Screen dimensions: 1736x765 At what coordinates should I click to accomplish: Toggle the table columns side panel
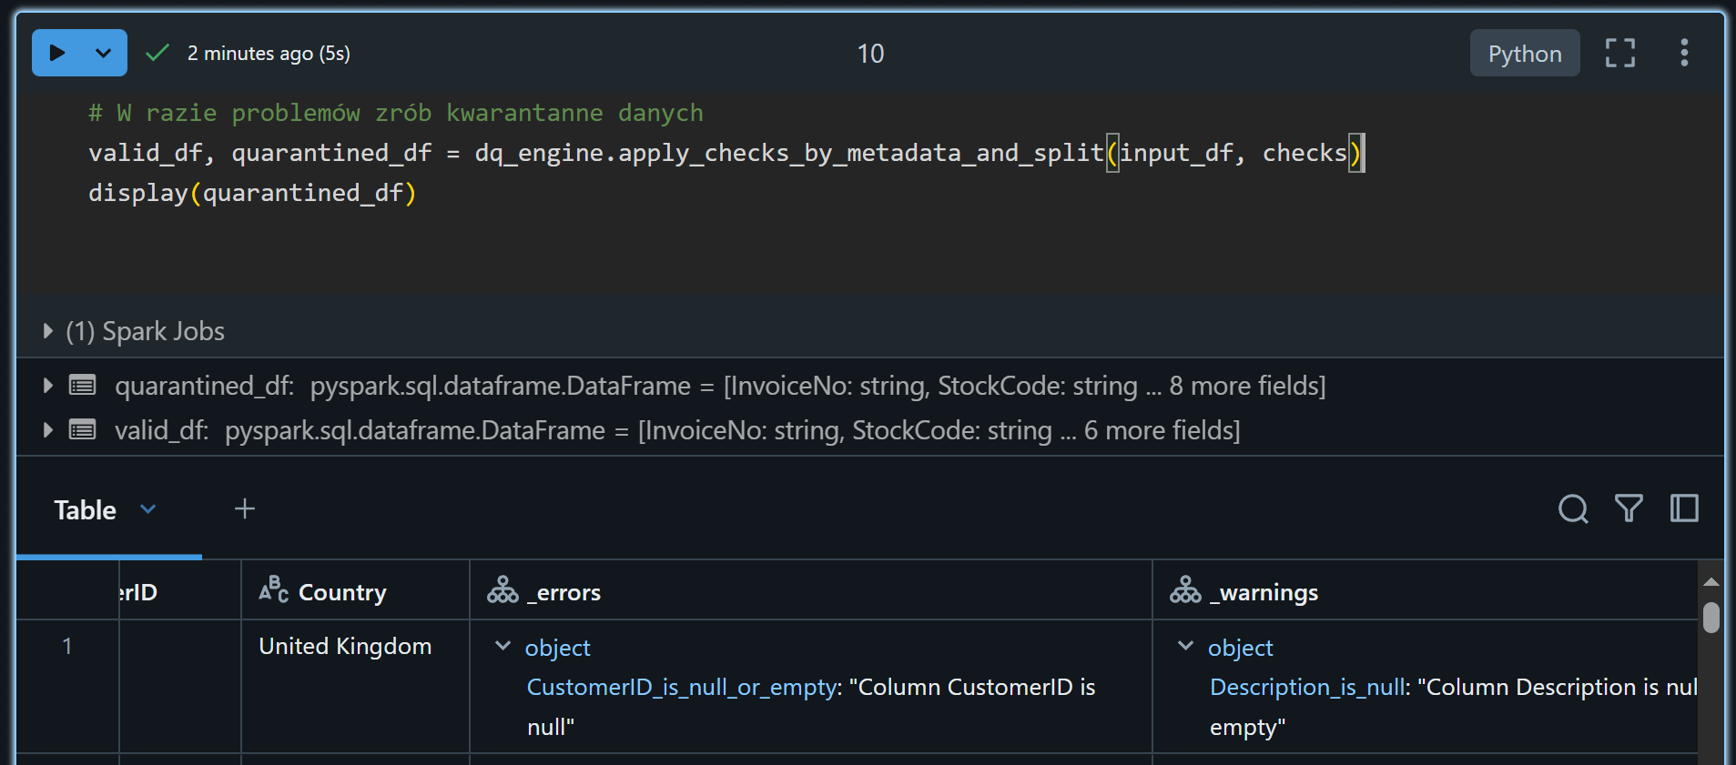tap(1683, 508)
